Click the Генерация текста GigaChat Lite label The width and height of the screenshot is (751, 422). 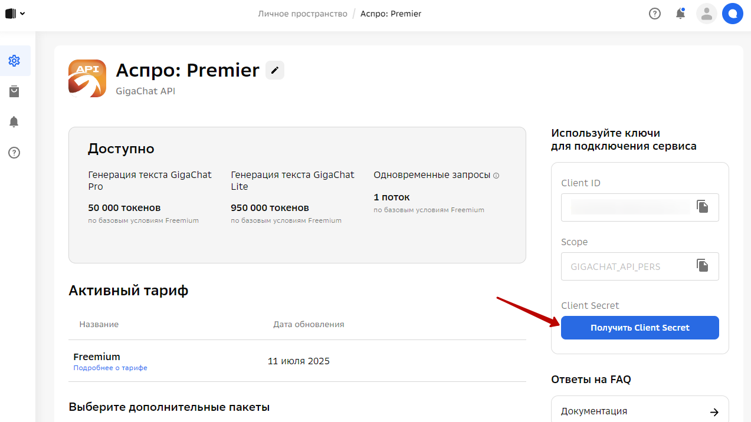(x=293, y=181)
